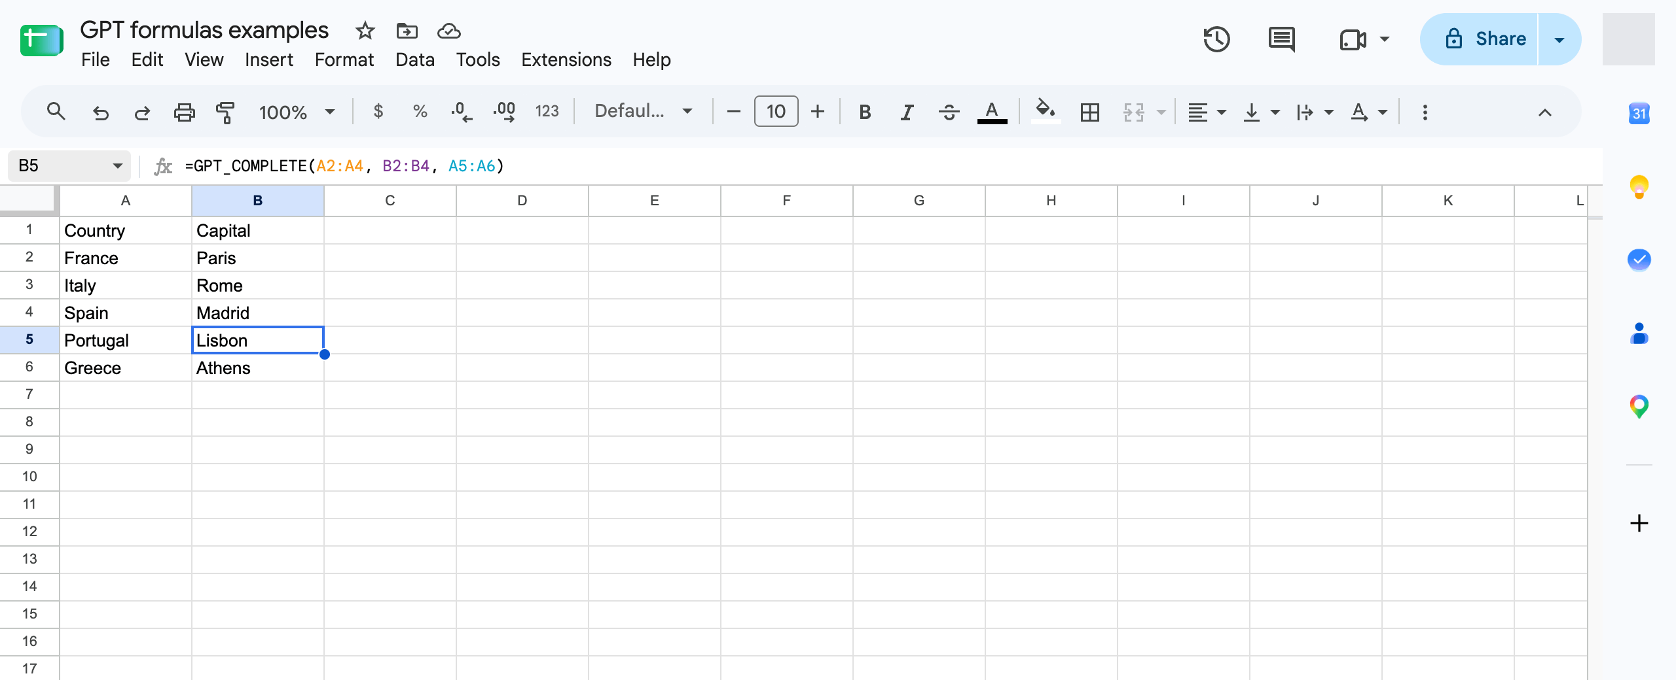The width and height of the screenshot is (1676, 680).
Task: Open version history clock icon
Action: pos(1216,39)
